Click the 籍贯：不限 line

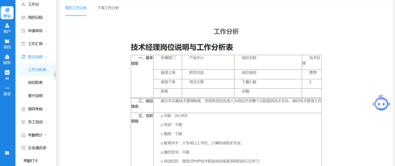[171, 134]
